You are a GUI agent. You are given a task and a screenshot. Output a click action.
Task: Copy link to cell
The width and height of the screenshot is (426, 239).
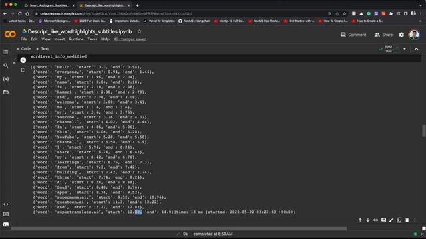coord(375,220)
